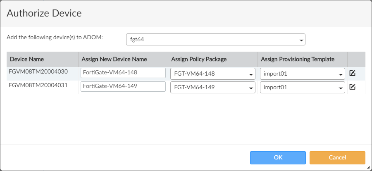Click the FortiGate-VM64-149 device name field
The width and height of the screenshot is (372, 171).
click(x=123, y=86)
